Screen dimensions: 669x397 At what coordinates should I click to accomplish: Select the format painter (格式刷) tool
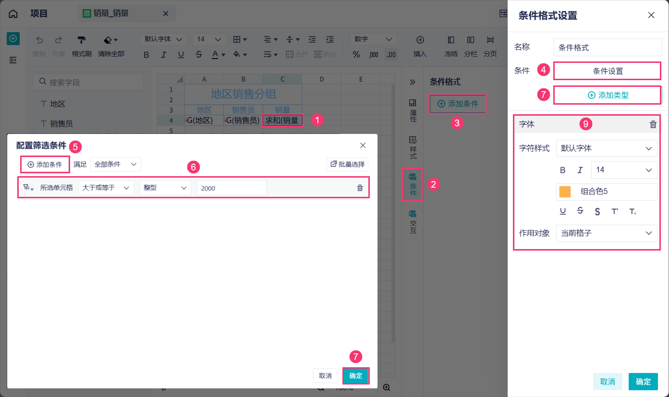pos(82,40)
